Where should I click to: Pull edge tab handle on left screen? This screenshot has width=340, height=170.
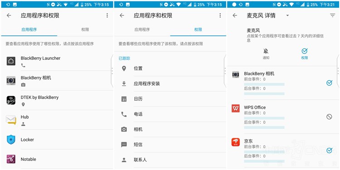pos(112,71)
